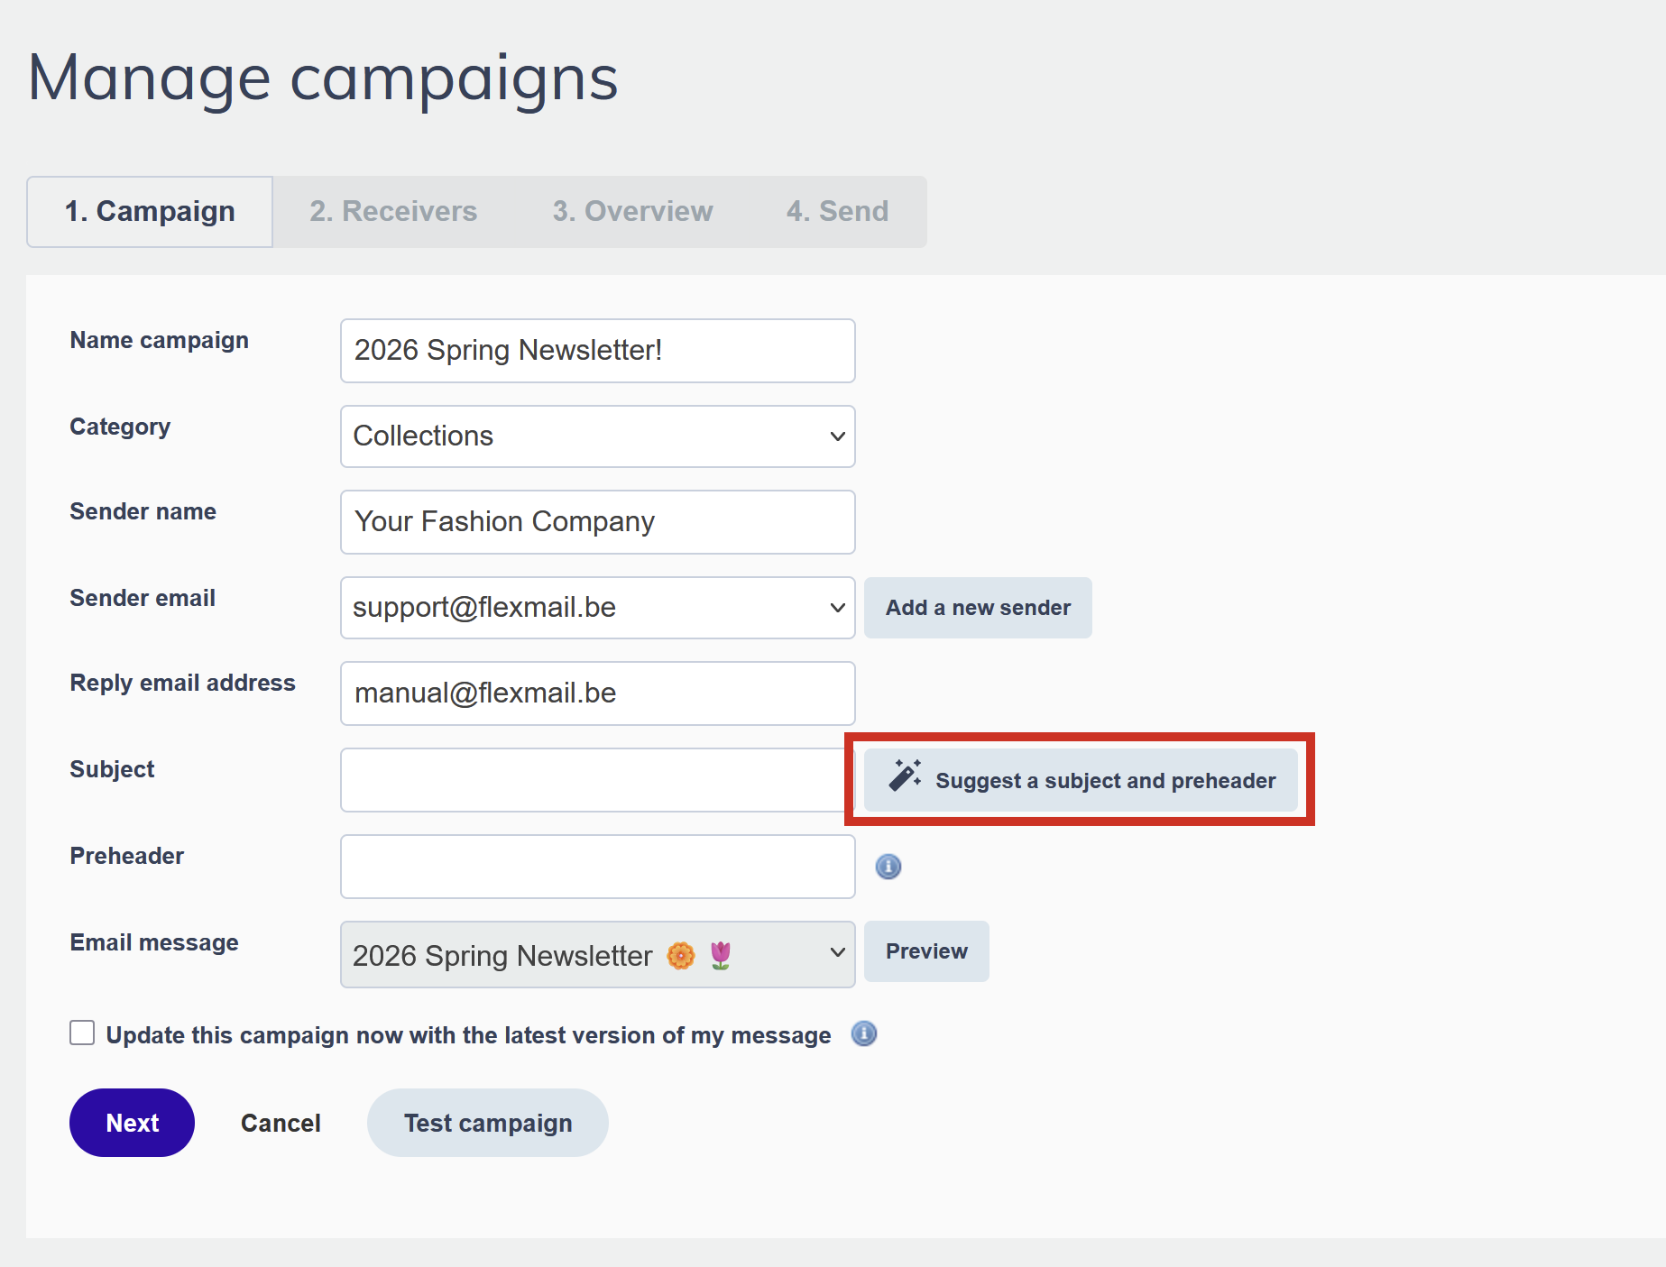Open the Category dropdown

tap(597, 436)
